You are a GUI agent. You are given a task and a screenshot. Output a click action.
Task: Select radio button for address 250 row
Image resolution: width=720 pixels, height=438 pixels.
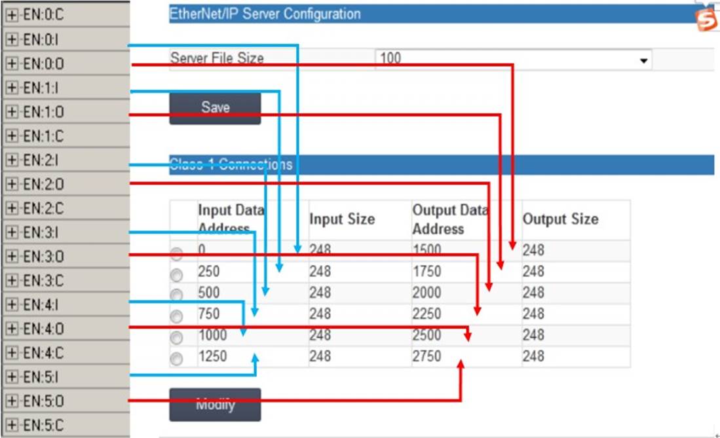pos(176,274)
